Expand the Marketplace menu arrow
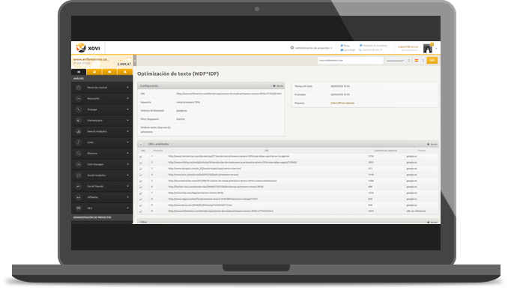The width and height of the screenshot is (508, 290). coord(127,121)
